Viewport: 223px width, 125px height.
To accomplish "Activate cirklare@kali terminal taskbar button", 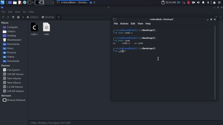I will click(72, 2).
